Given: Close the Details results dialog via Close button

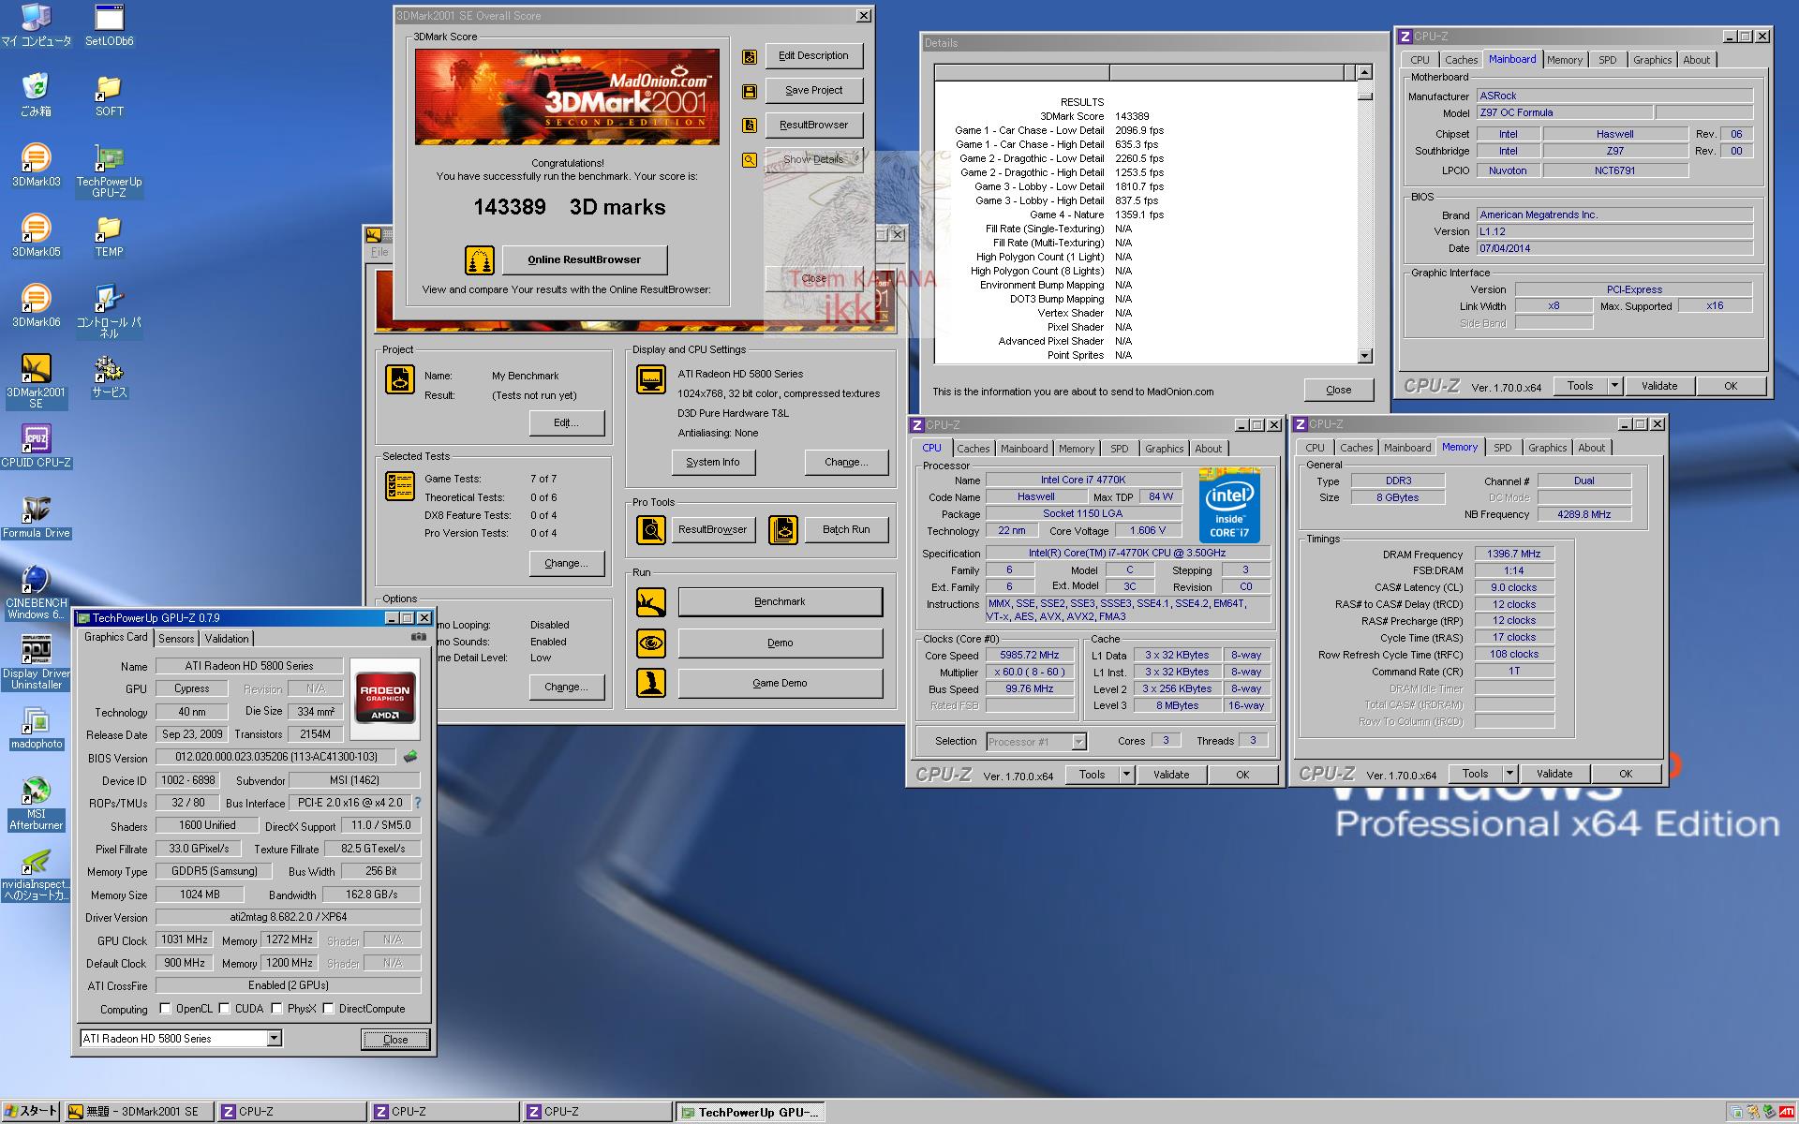Looking at the screenshot, I should [1338, 390].
